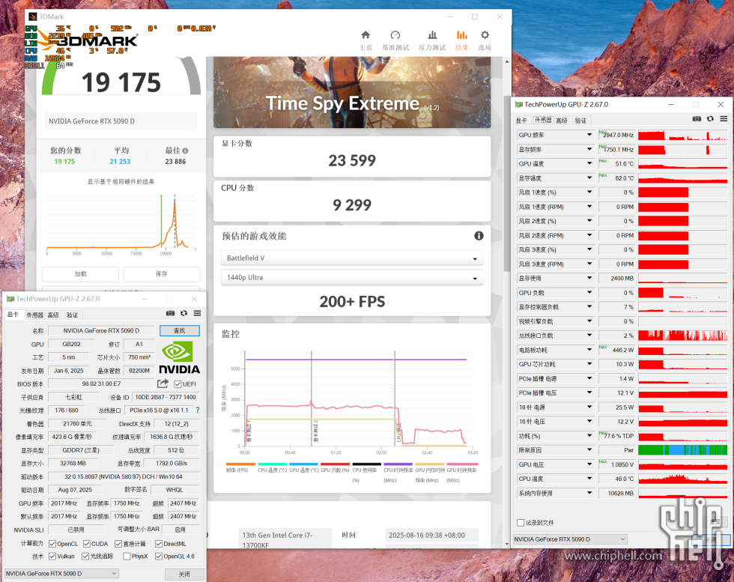Click the Time Spy Extreme banner image

click(351, 92)
